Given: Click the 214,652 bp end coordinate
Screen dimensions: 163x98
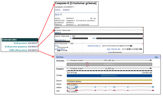Looking at the screenshot, I should click(x=147, y=73).
